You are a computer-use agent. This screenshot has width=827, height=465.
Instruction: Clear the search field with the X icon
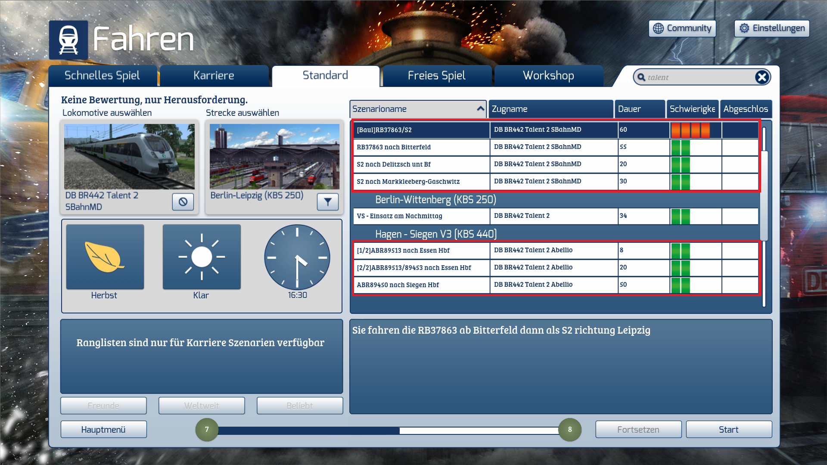pyautogui.click(x=762, y=77)
